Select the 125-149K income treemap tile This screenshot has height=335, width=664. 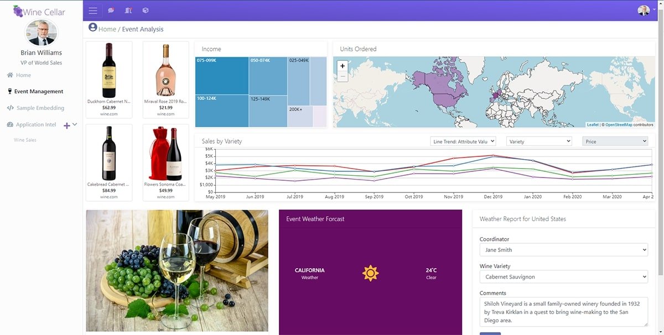click(x=268, y=112)
